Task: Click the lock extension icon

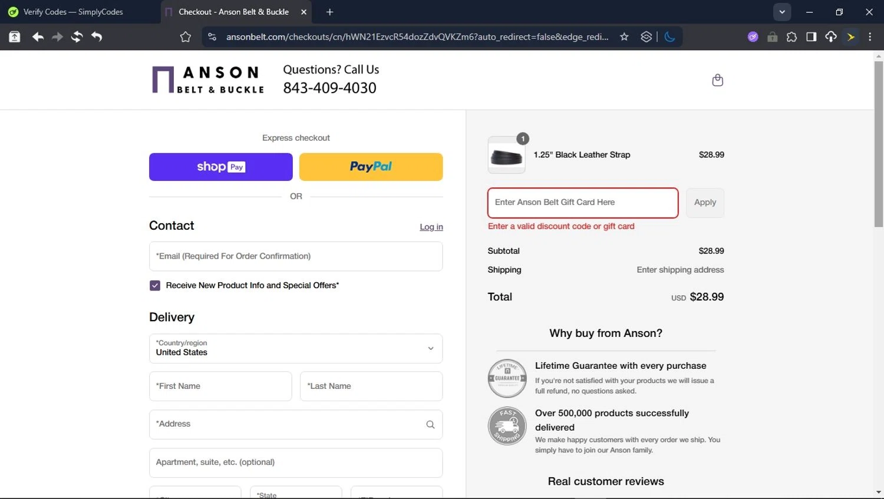Action: tap(772, 37)
